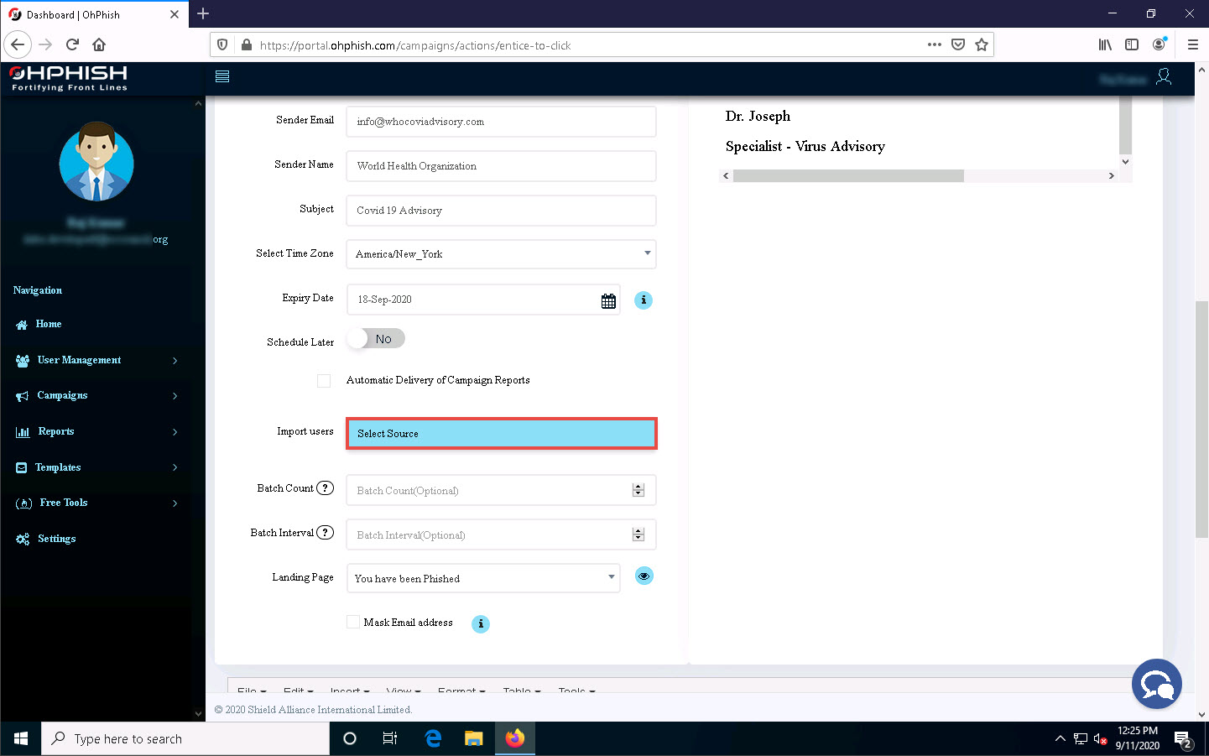Viewport: 1209px width, 756px height.
Task: Click the Sender Name field
Action: coord(501,166)
